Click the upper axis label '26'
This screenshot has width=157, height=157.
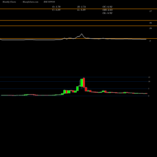pos(150,28)
